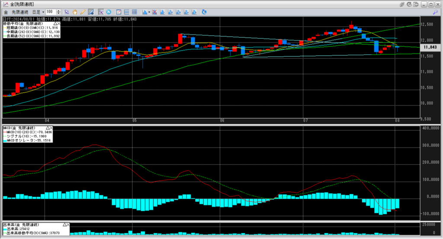Open the bar chart type dropdown arrow
The width and height of the screenshot is (443, 239).
click(x=149, y=12)
